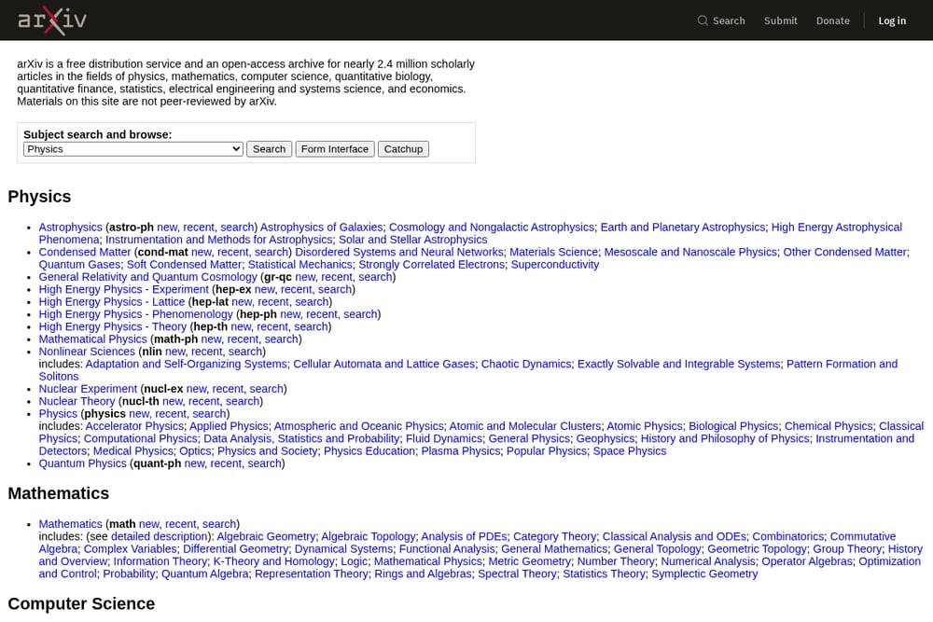Open History and Philosophy of Physics
This screenshot has height=622, width=933.
(x=725, y=439)
